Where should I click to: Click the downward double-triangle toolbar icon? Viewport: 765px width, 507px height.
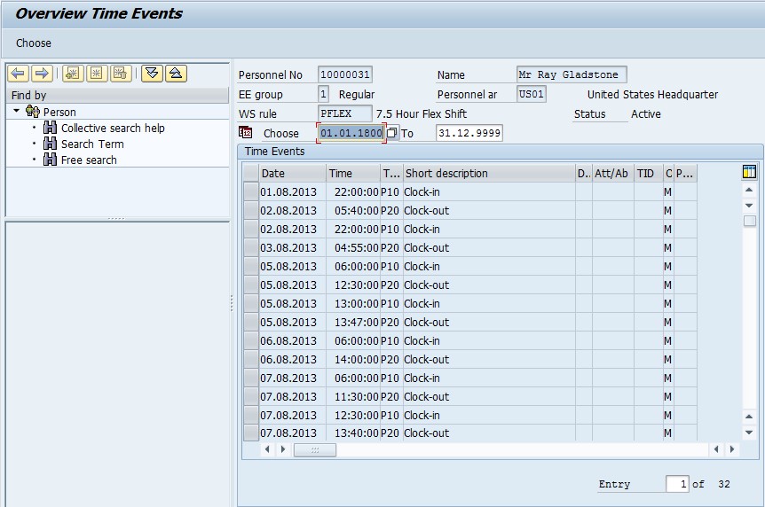tap(152, 74)
